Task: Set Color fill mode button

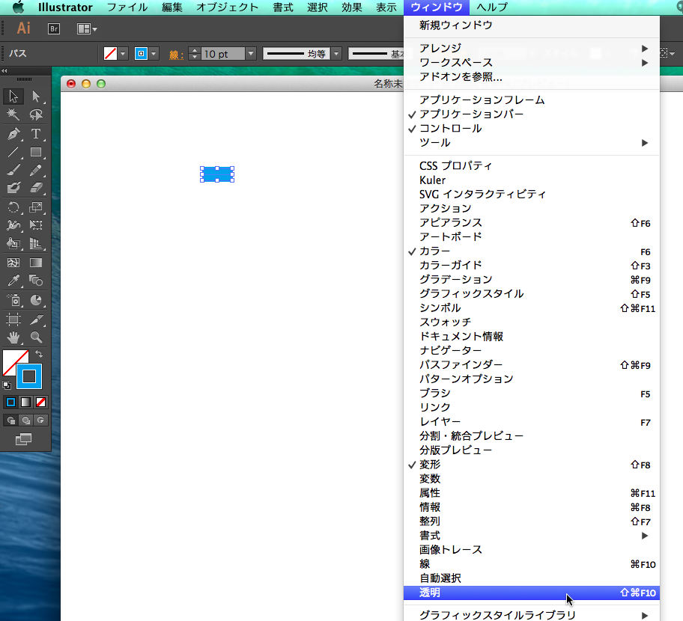Action: pyautogui.click(x=11, y=402)
